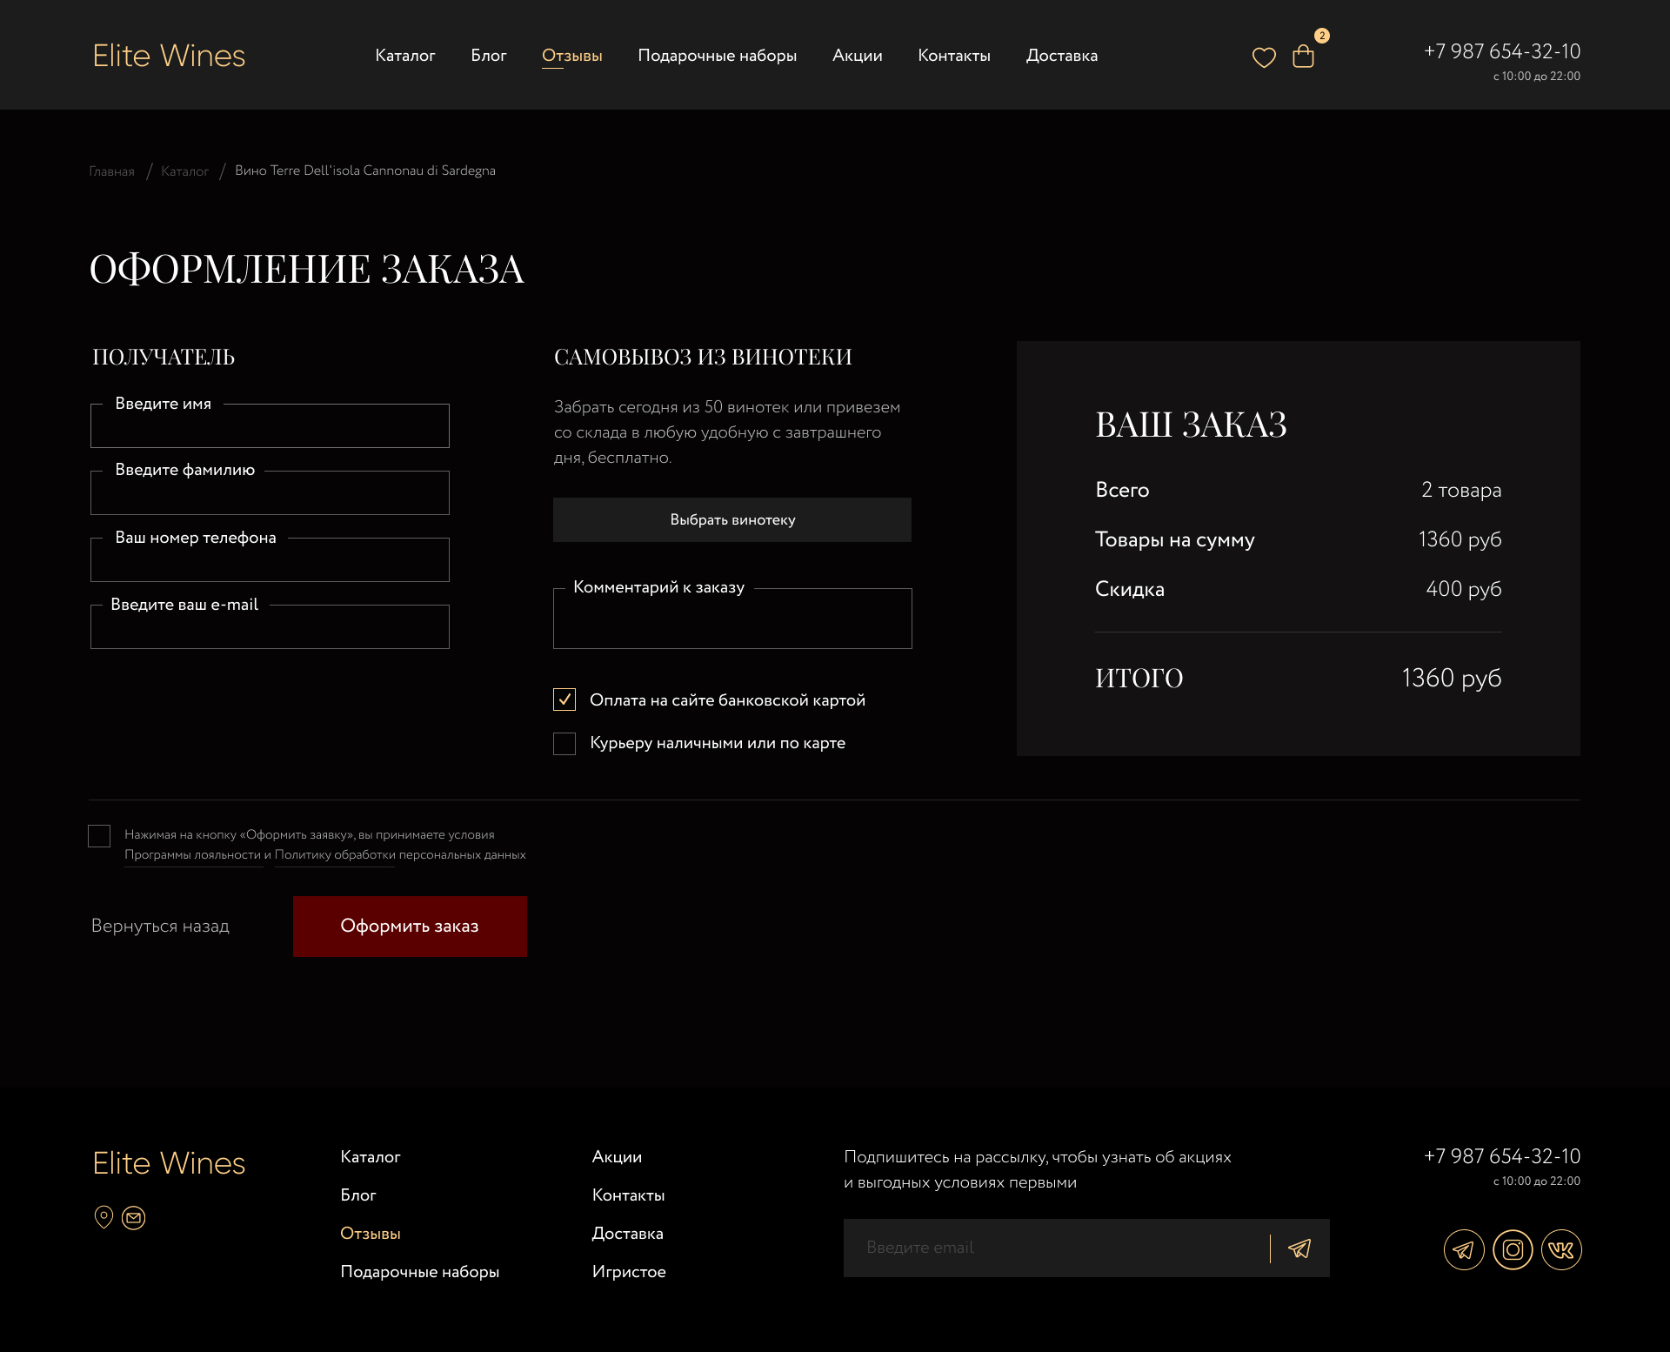Open Каталог in the top navigation
This screenshot has width=1670, height=1352.
[404, 56]
